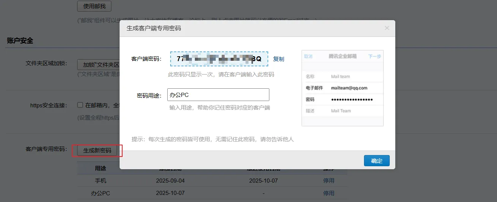Select the generated 客户端密码 dashed box
The width and height of the screenshot is (497, 202).
219,59
